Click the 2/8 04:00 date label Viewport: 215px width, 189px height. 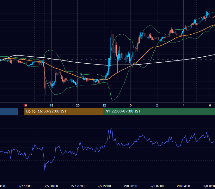click(183, 186)
